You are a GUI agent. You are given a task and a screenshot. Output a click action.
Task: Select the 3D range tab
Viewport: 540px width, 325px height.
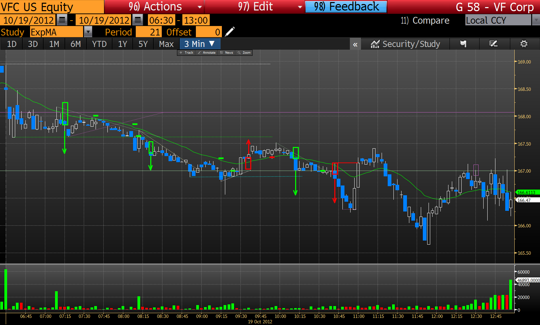pos(33,44)
